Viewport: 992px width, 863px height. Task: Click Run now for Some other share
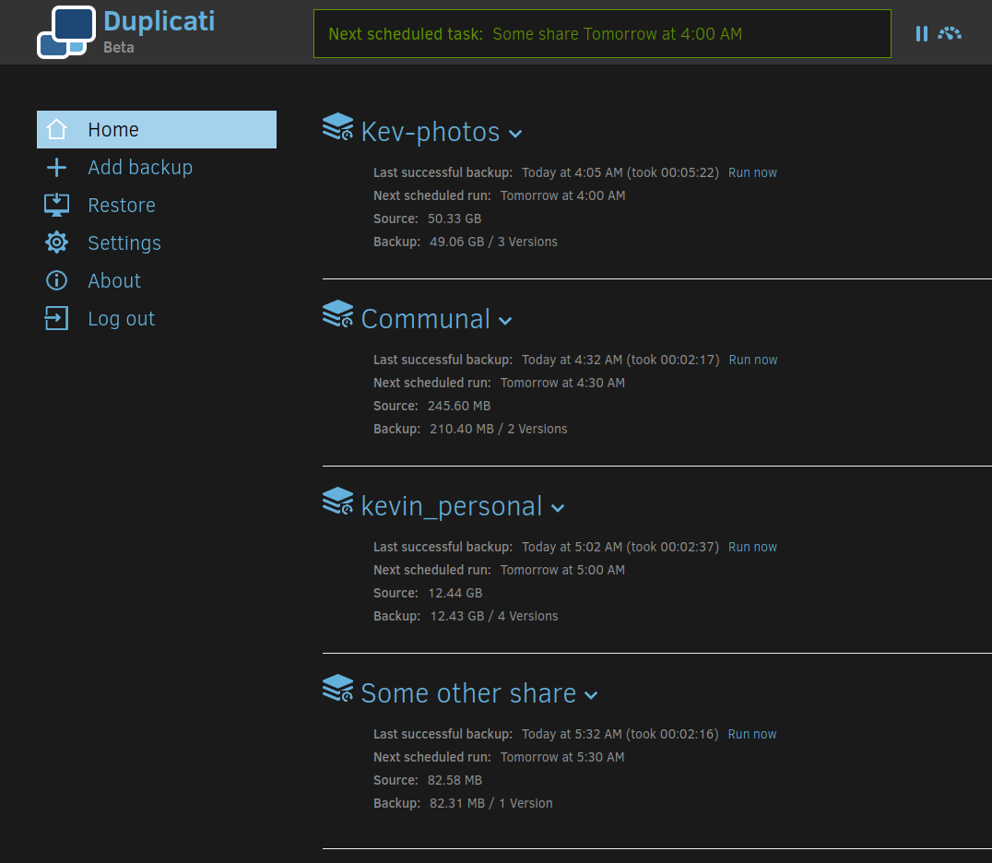pyautogui.click(x=751, y=734)
